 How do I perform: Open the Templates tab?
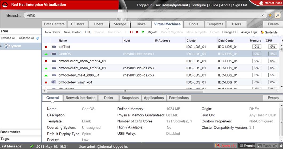coord(215,24)
